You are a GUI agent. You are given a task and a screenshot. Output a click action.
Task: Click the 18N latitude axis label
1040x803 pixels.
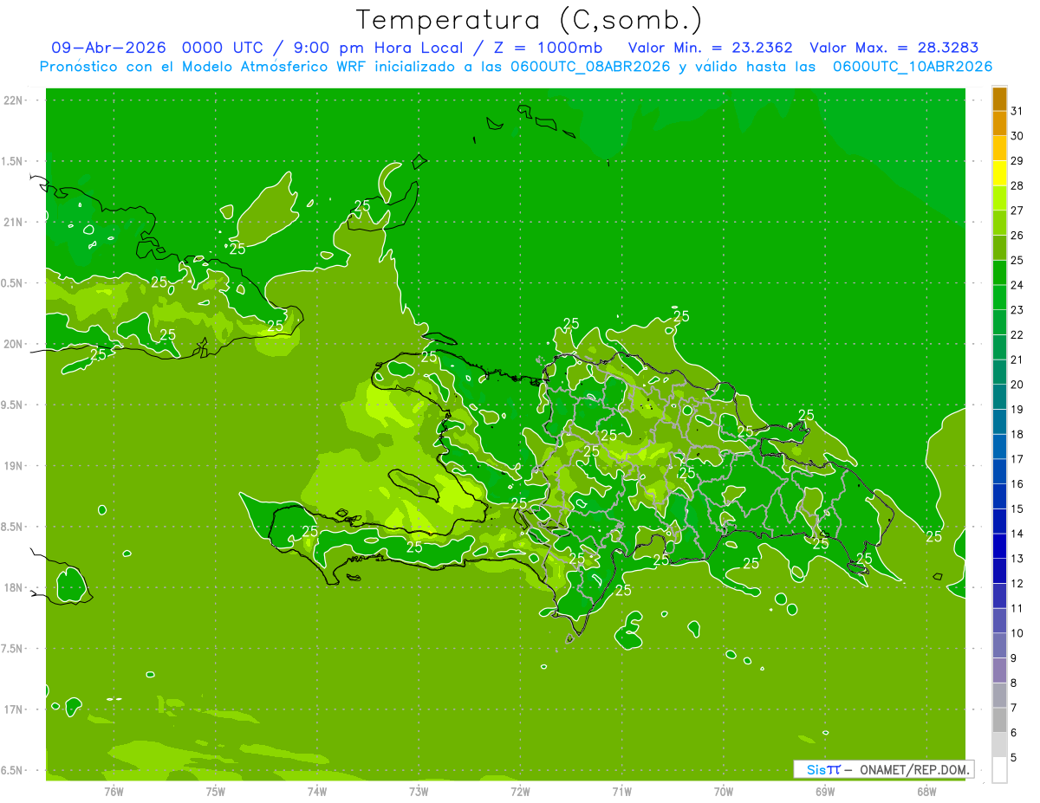tap(14, 587)
